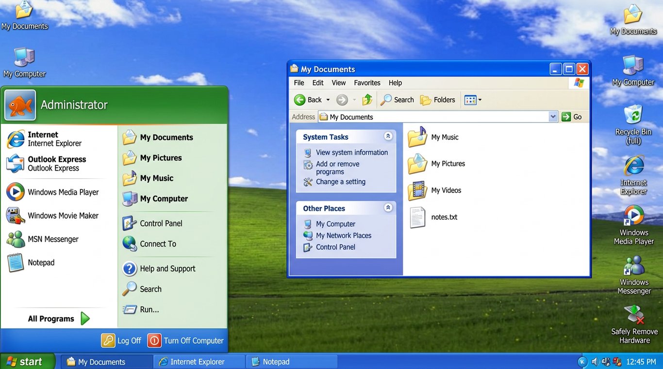Open the Address bar dropdown
This screenshot has height=369, width=663.
pyautogui.click(x=553, y=116)
